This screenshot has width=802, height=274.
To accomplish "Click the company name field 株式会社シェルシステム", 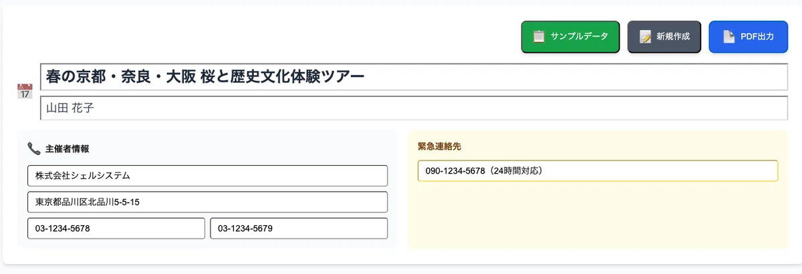I will (x=207, y=176).
